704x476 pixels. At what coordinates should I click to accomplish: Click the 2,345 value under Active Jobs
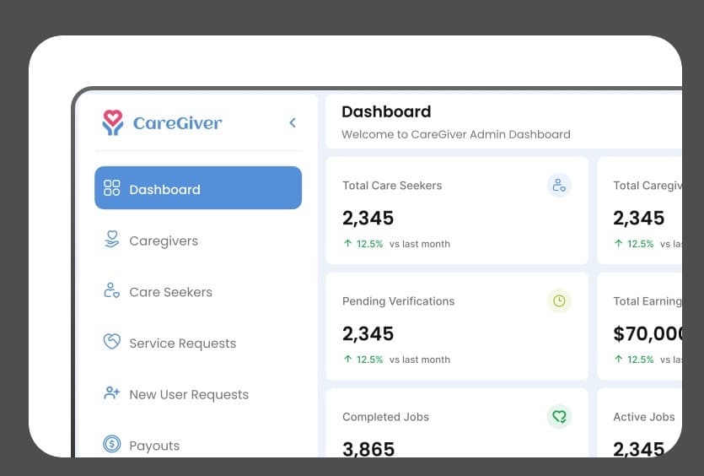click(x=639, y=449)
